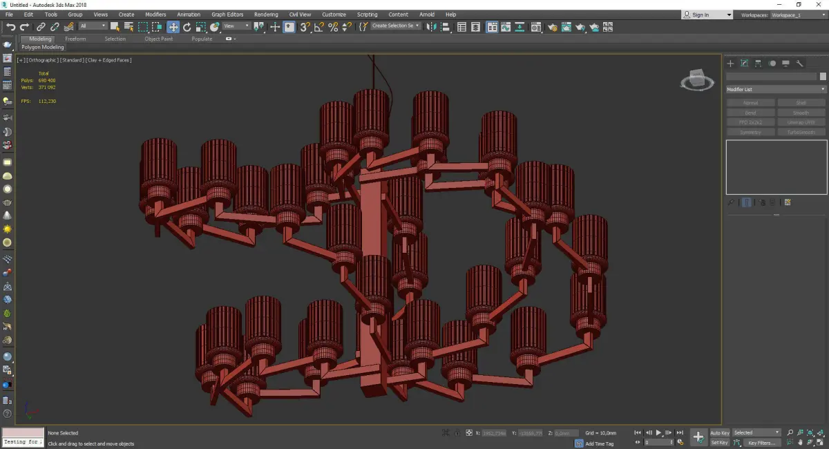Open the Hierarchy panel icon
This screenshot has height=449, width=829.
(758, 63)
